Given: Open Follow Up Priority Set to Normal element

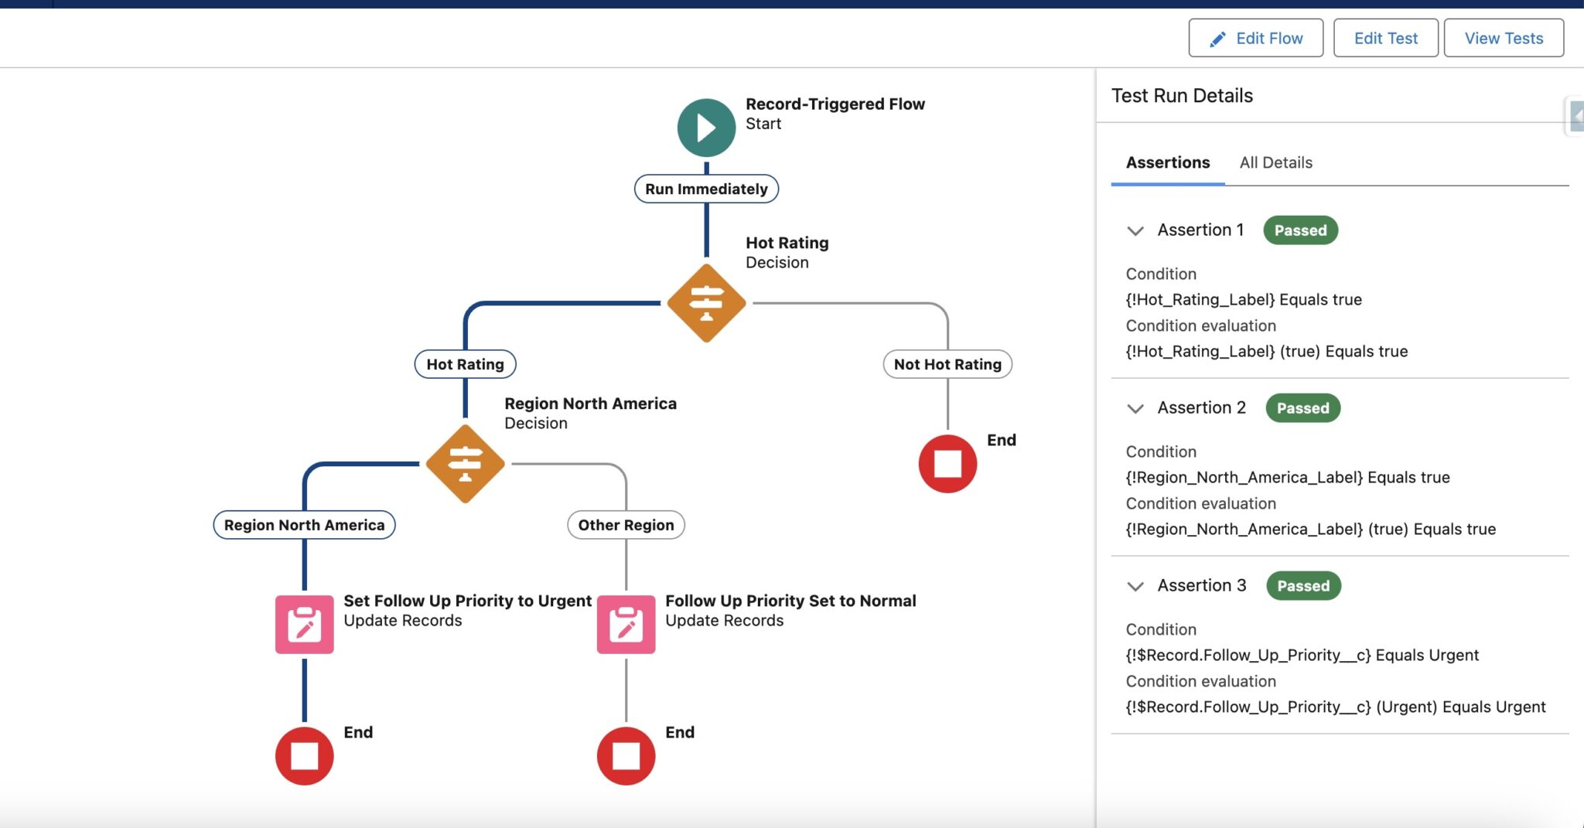Looking at the screenshot, I should pos(626,624).
